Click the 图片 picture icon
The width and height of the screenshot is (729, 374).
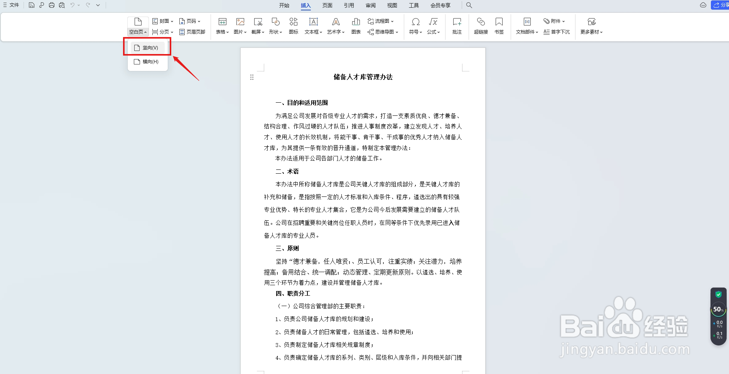click(x=240, y=22)
